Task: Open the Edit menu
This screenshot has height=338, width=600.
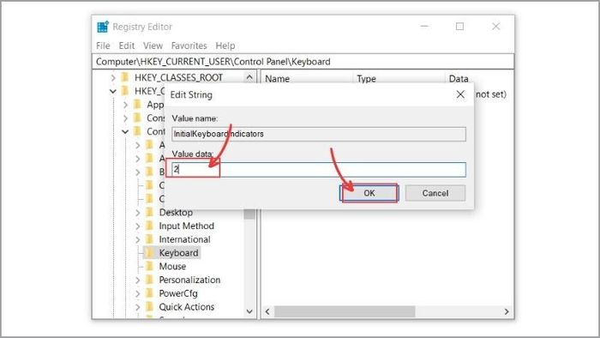Action: point(127,45)
